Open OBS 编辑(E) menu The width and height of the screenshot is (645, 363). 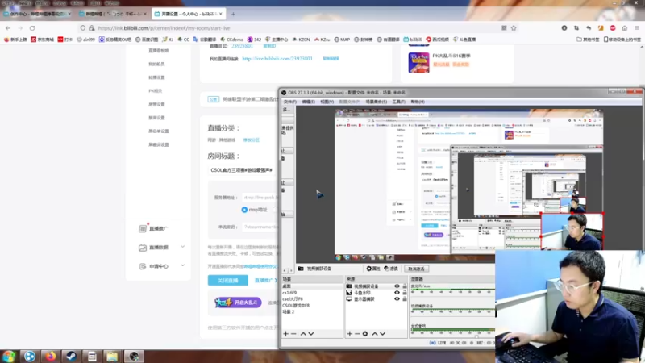click(308, 102)
